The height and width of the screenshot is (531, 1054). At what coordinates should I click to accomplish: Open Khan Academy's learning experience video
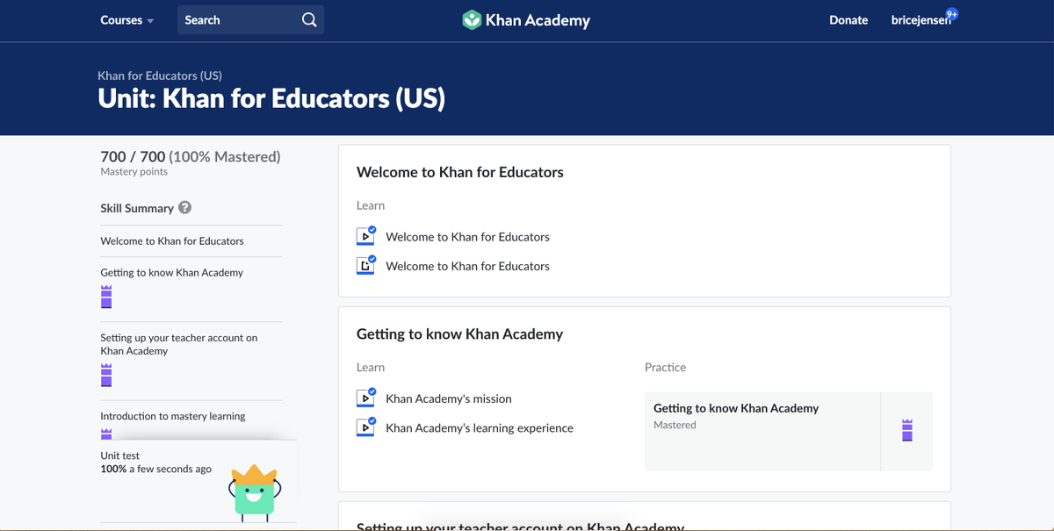pos(480,428)
